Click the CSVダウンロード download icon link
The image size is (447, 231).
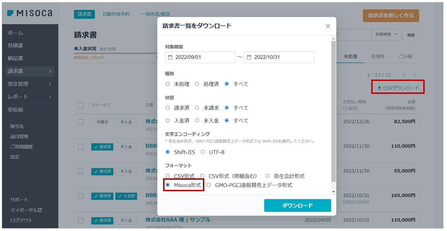[x=398, y=88]
